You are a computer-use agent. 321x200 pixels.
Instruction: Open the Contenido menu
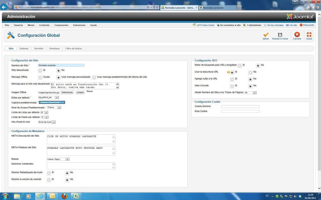pos(44,25)
